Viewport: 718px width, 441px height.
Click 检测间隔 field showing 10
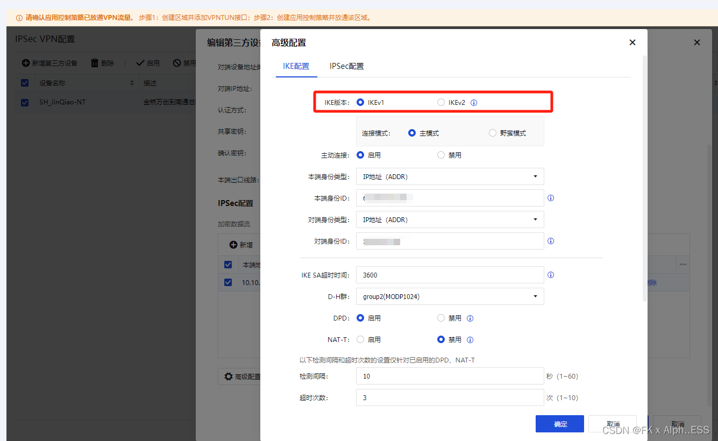coord(450,376)
